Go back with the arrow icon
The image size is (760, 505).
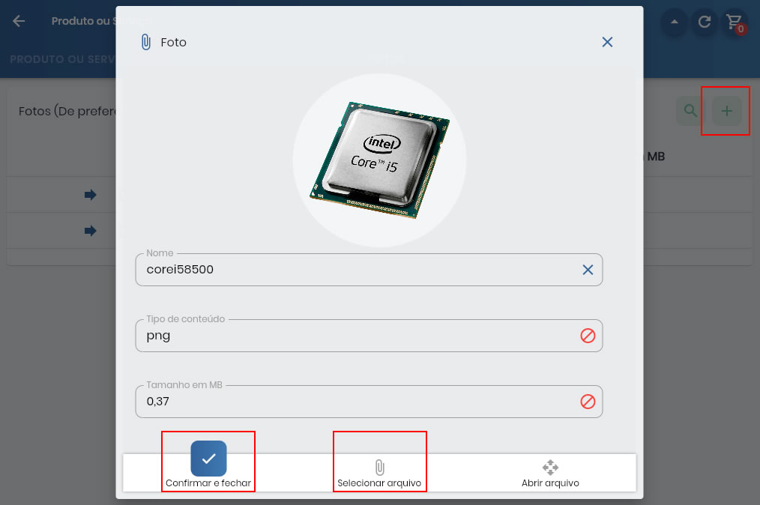pos(19,21)
